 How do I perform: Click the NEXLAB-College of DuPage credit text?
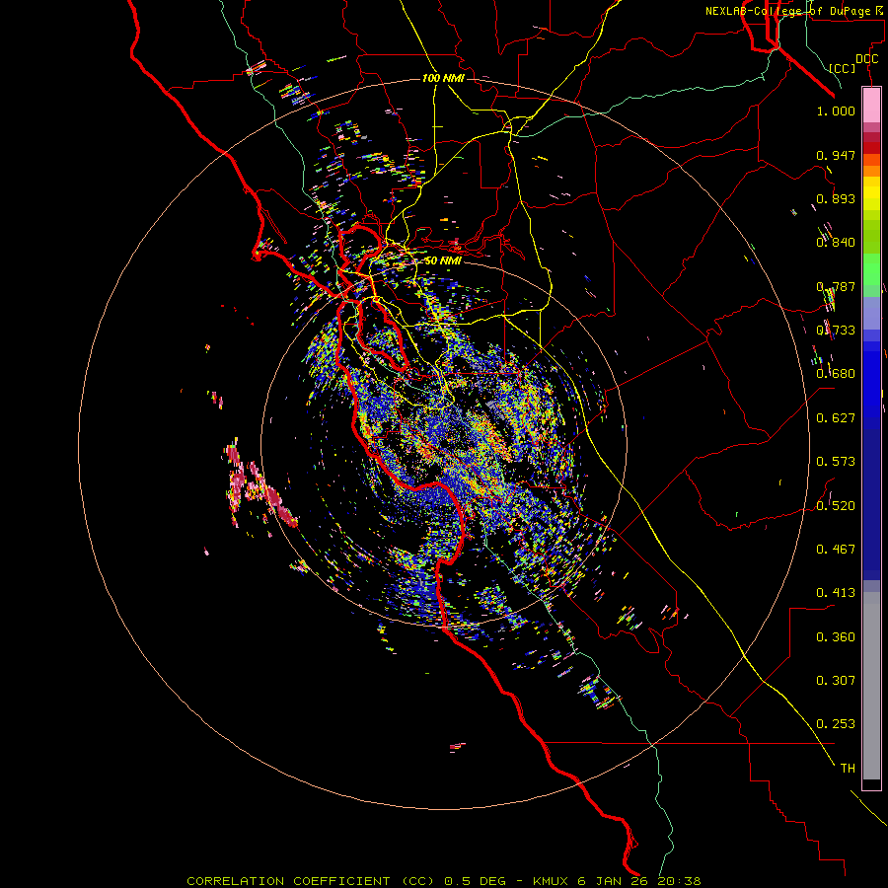pyautogui.click(x=796, y=11)
